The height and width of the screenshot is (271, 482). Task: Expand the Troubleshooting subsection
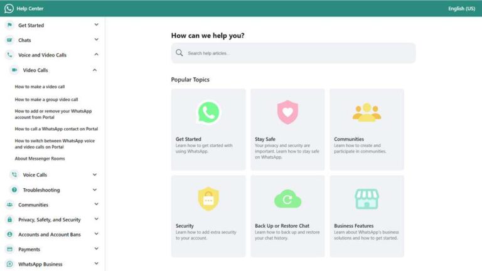(x=95, y=190)
